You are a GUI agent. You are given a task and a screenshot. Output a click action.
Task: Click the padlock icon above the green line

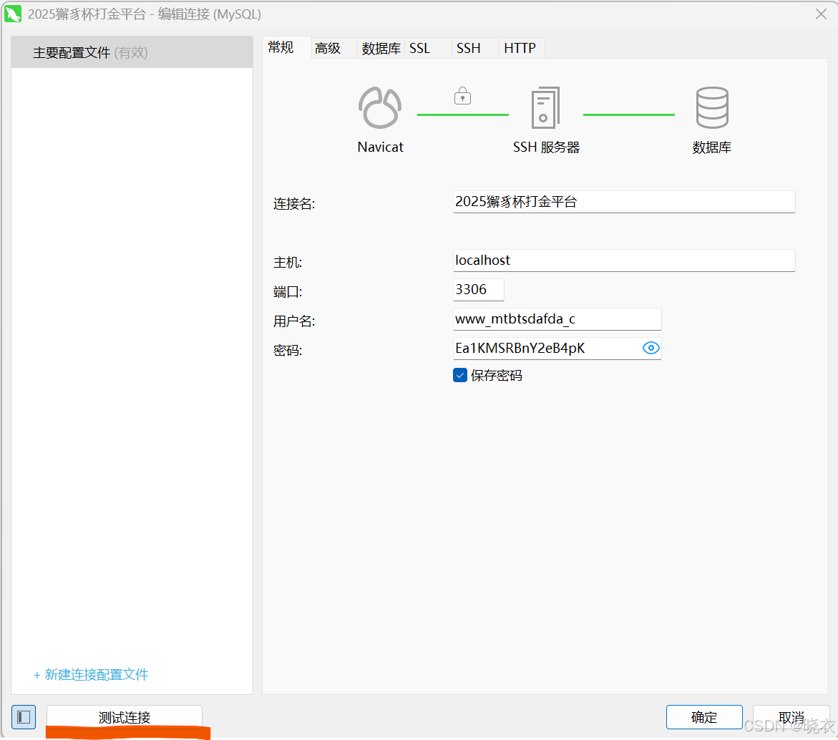pyautogui.click(x=462, y=96)
